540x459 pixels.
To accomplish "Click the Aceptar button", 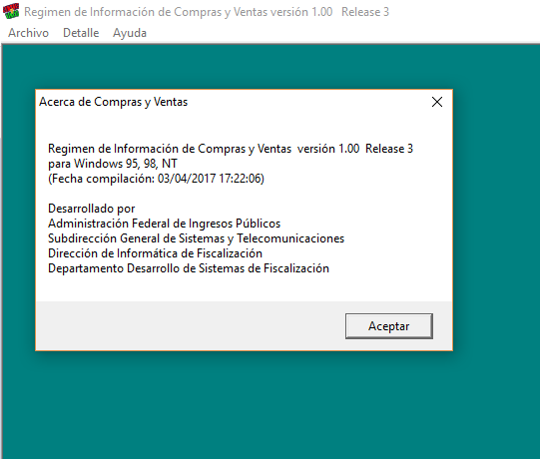I will click(x=389, y=326).
